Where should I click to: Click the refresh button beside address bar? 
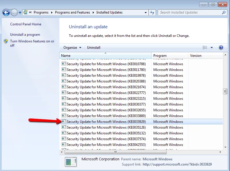pyautogui.click(x=153, y=12)
